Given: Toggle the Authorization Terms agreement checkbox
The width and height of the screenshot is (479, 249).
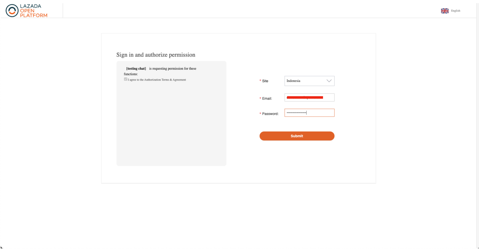Looking at the screenshot, I should point(126,79).
